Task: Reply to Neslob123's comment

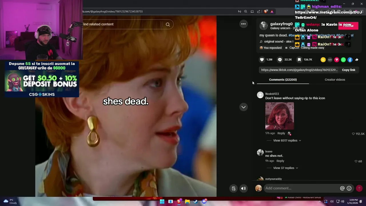Action: point(281,133)
